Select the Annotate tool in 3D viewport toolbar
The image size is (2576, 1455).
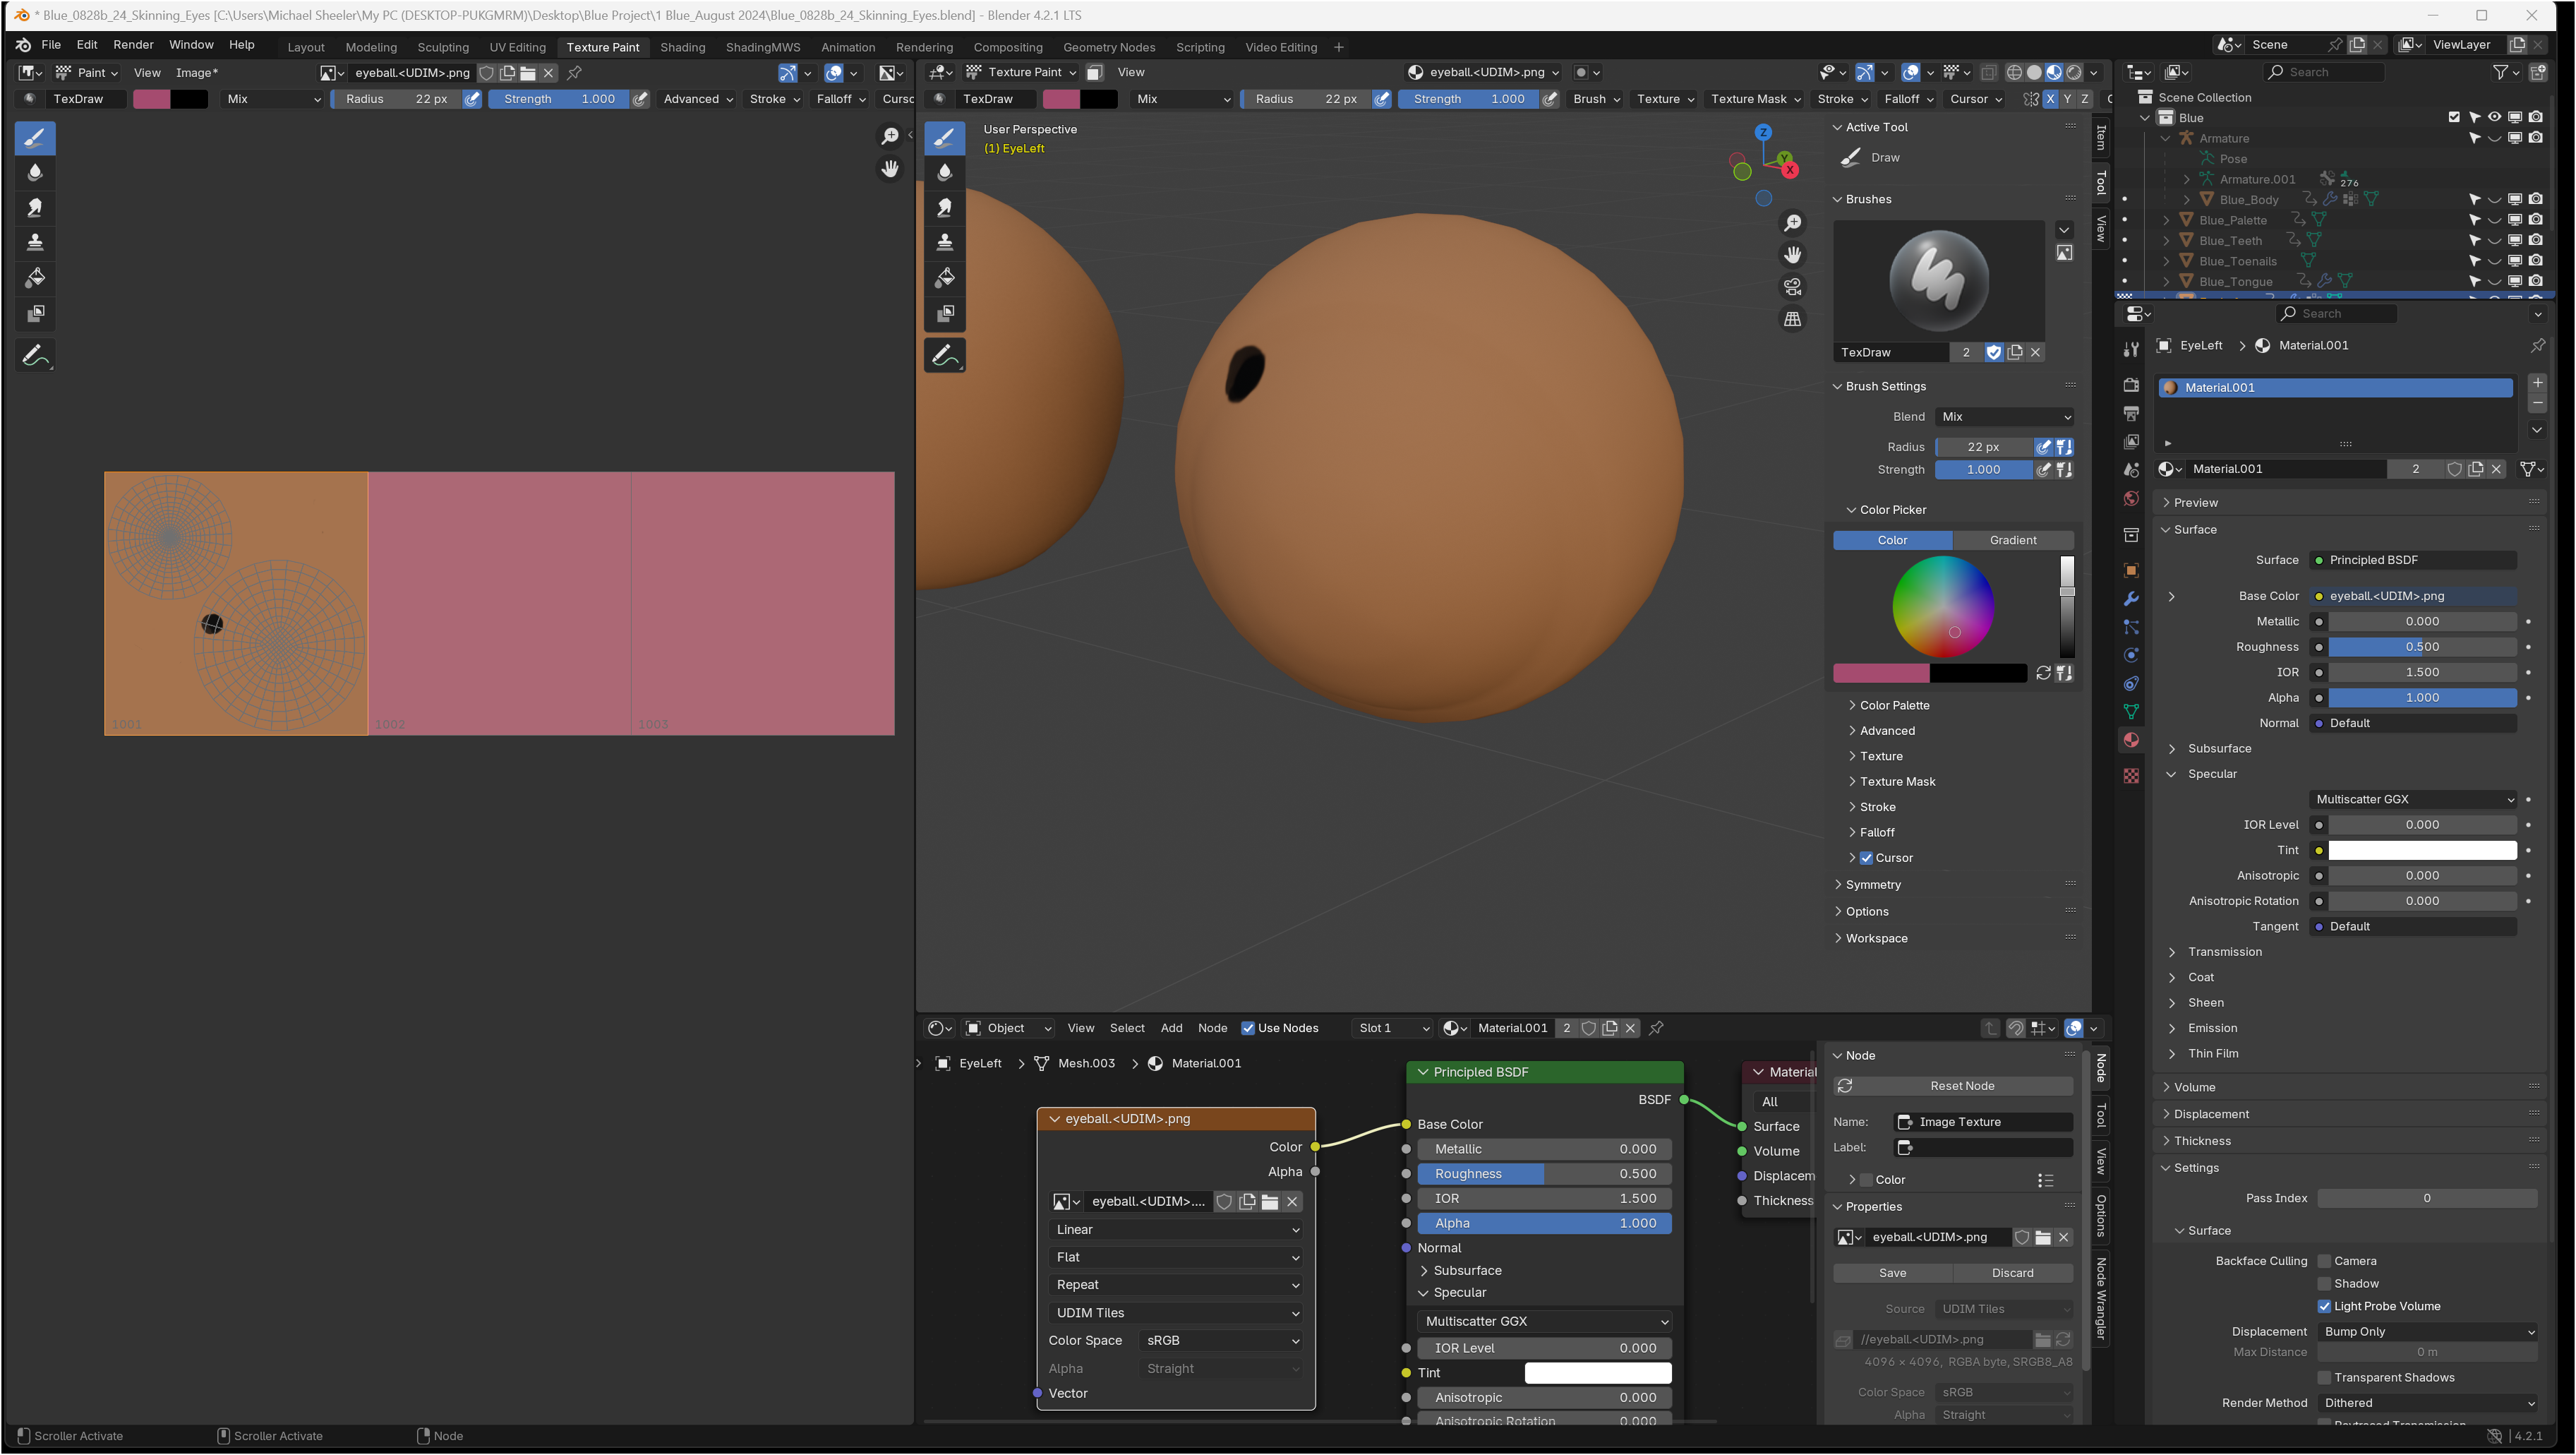944,355
